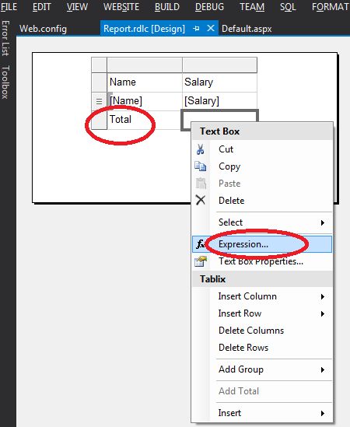
Task: Open the DEBUG menu
Action: 209,7
